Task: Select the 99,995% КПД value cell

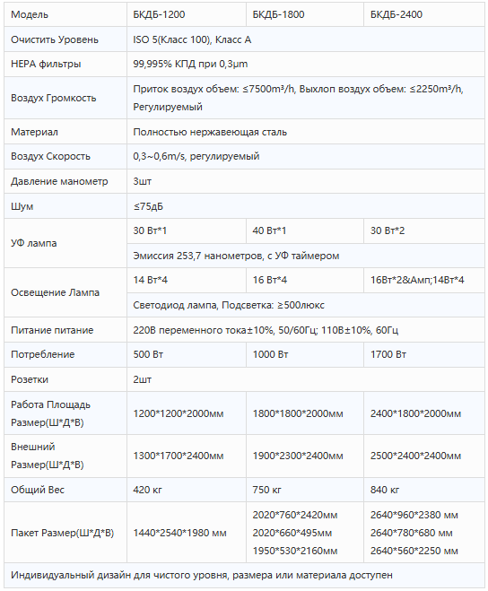Action: click(306, 64)
